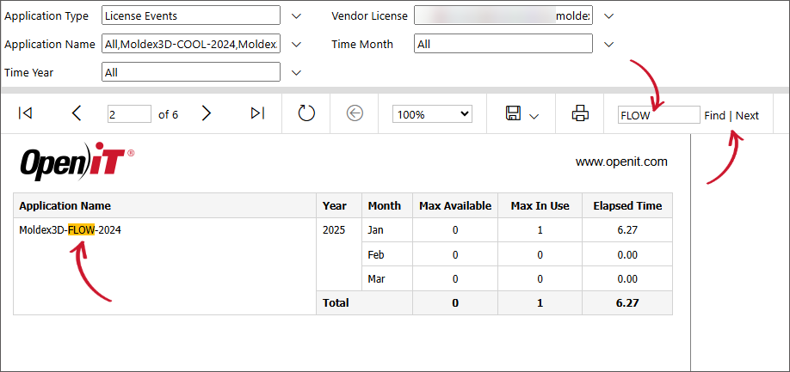This screenshot has height=372, width=790.
Task: Go to first page of report
Action: (26, 113)
